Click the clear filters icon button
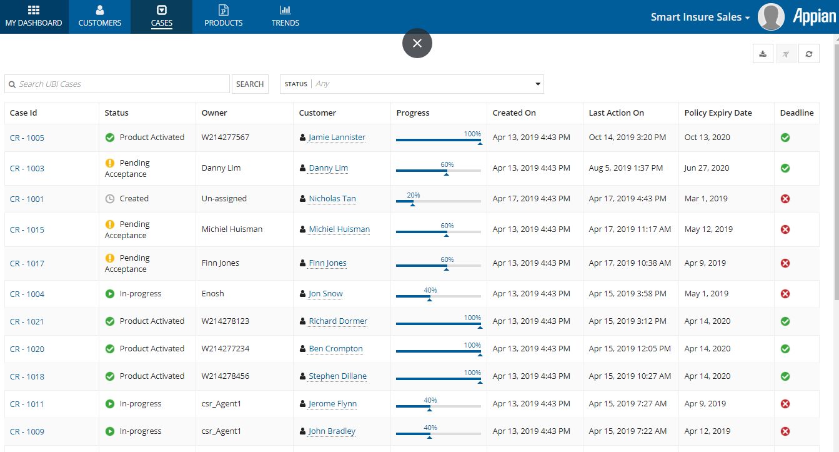This screenshot has width=839, height=452. point(786,54)
